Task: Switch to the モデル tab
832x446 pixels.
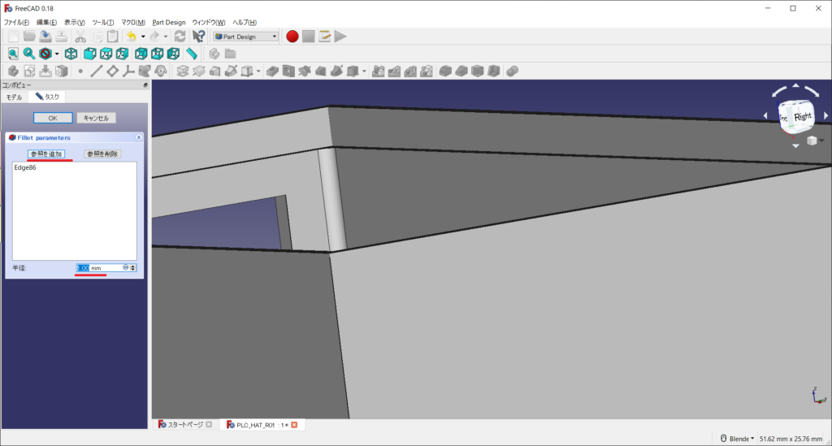Action: pos(15,97)
